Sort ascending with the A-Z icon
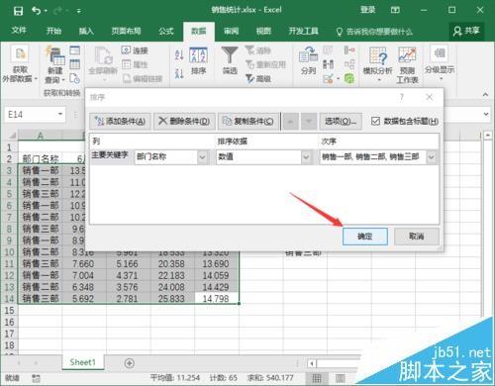This screenshot has width=495, height=386. click(179, 54)
